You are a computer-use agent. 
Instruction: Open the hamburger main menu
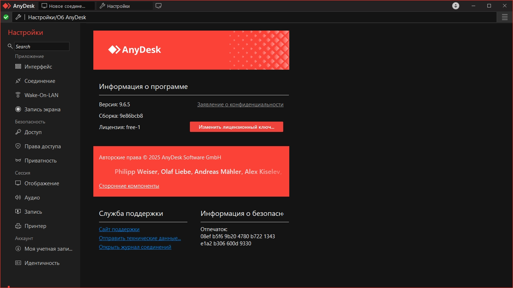[x=505, y=17]
